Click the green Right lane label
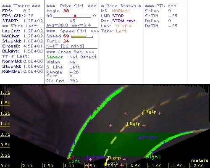 coord(153,157)
